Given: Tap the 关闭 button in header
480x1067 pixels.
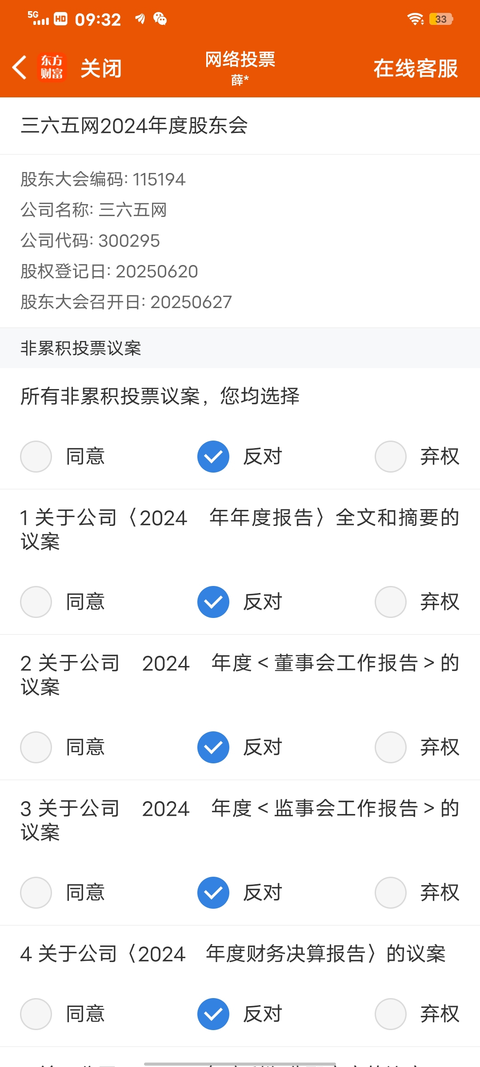Looking at the screenshot, I should tap(101, 68).
